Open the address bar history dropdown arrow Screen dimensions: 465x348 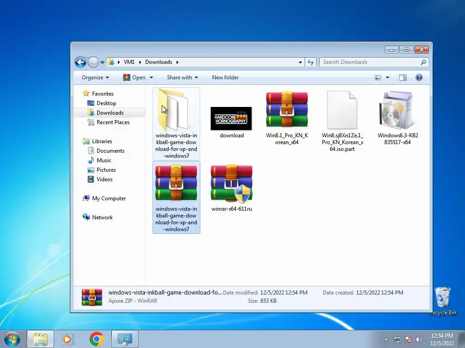pos(300,62)
